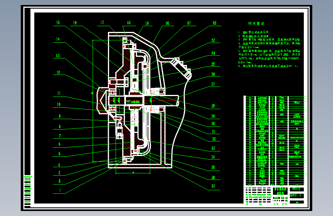Pick callout number 13
This screenshot has width=333, height=216.
click(x=58, y=56)
